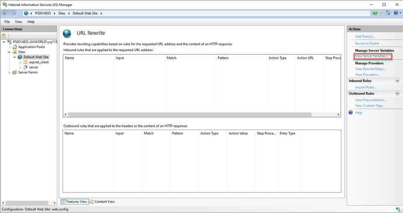The height and width of the screenshot is (213, 403).
Task: Click the status bar network icon
Action: pyautogui.click(x=398, y=209)
